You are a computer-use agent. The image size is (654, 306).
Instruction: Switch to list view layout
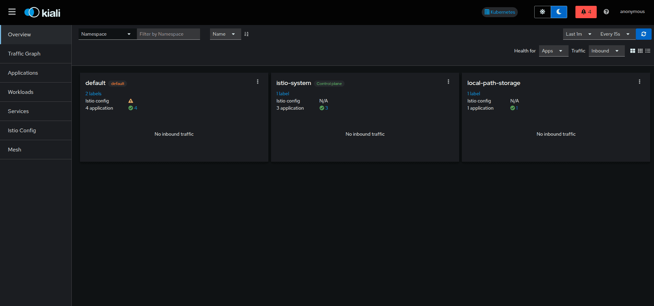[648, 51]
